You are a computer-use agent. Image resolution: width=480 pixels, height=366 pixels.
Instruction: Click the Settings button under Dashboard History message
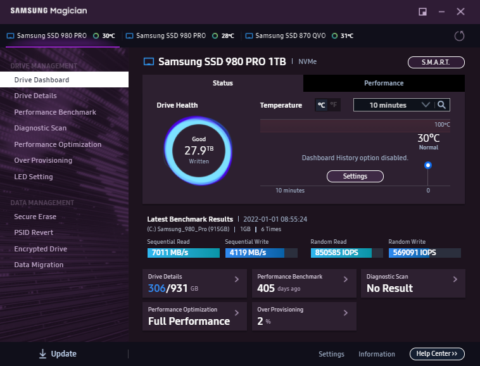coord(355,176)
